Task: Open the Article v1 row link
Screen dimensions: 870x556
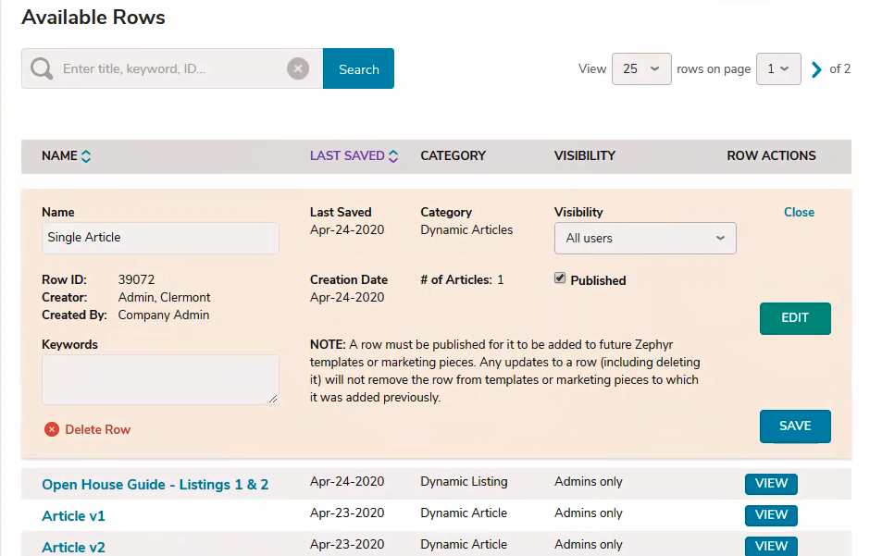Action: pos(73,516)
